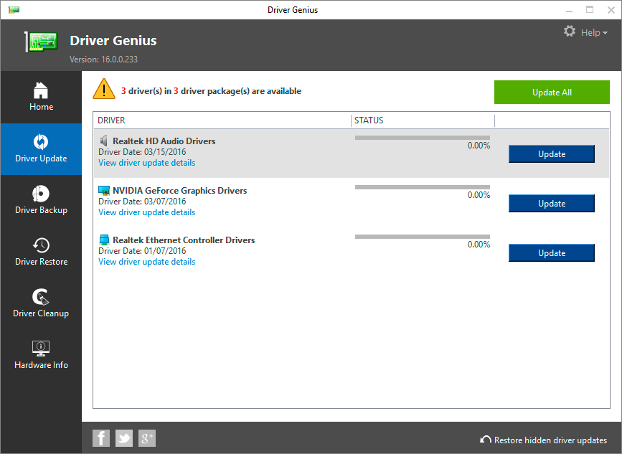Screen dimensions: 622x454
Task: Click the Driver Date 01/07/2016 text
Action: point(142,251)
